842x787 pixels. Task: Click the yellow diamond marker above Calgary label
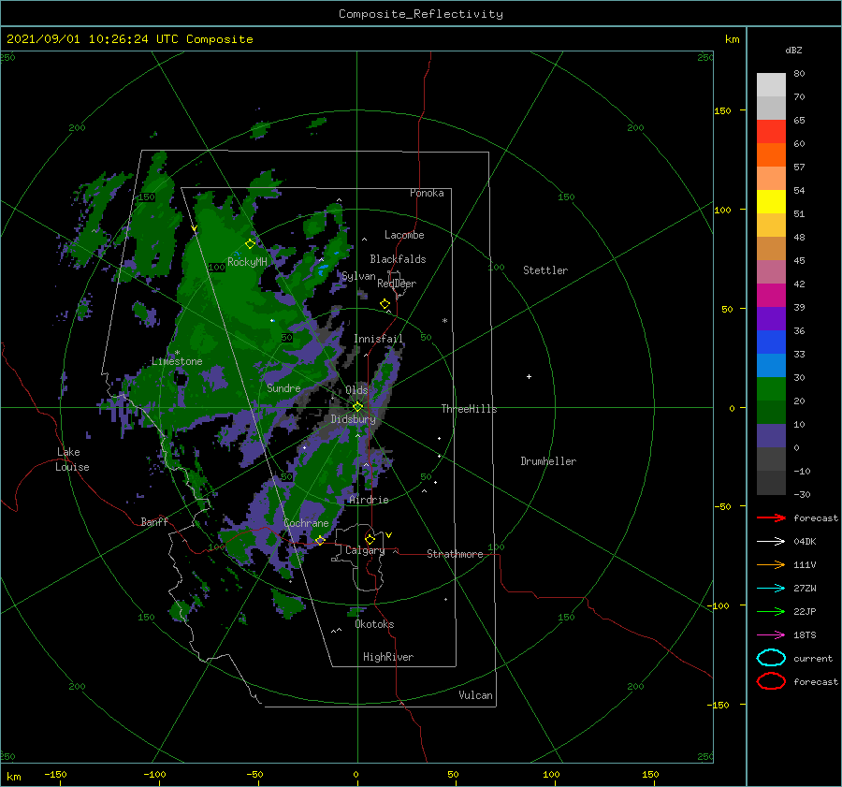click(370, 539)
